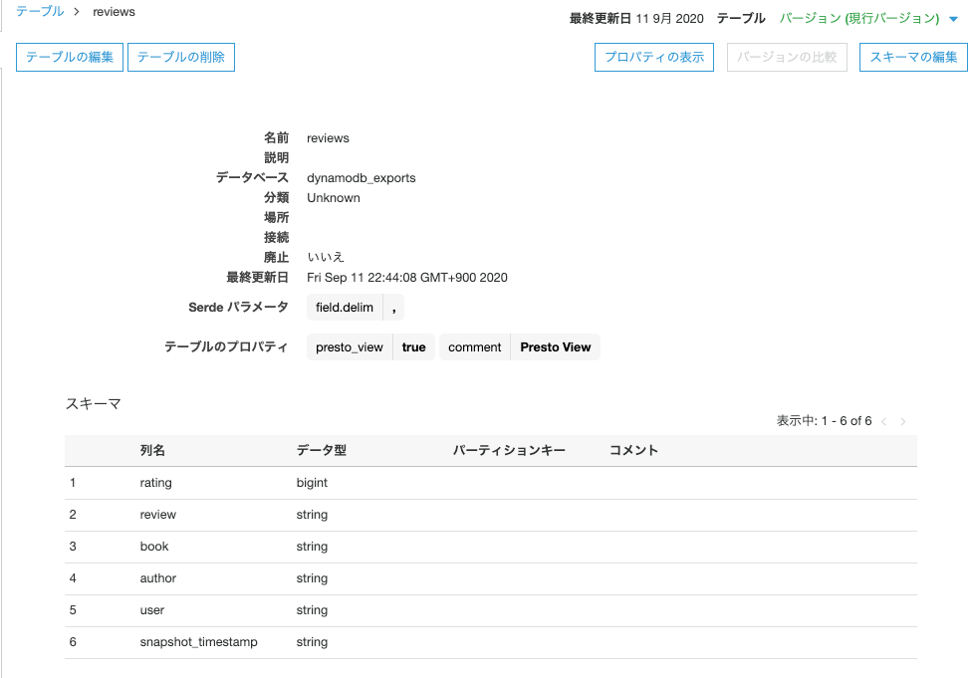The height and width of the screenshot is (678, 974).
Task: Click the Presto View property tag
Action: (x=555, y=346)
